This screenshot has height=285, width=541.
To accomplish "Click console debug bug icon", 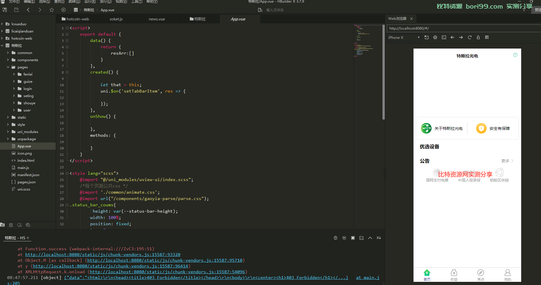I will [x=335, y=238].
